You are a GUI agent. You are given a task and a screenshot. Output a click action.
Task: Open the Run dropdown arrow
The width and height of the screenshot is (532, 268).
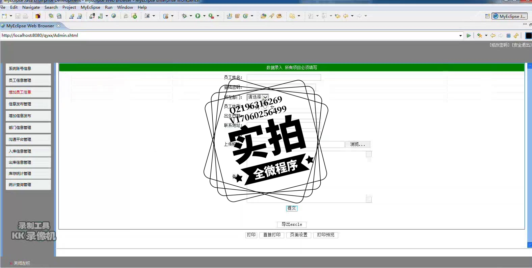[x=204, y=16]
